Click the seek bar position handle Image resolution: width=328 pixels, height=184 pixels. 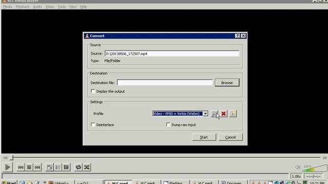click(x=12, y=157)
